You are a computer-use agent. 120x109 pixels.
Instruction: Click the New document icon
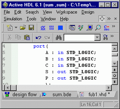10,28
